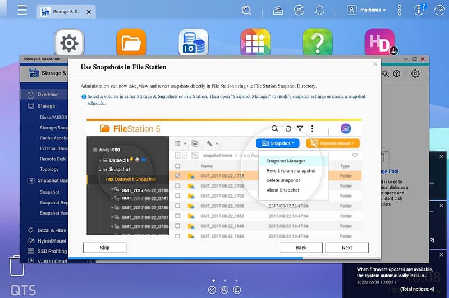
Task: Open the Total notices: 4 link
Action: (417, 289)
